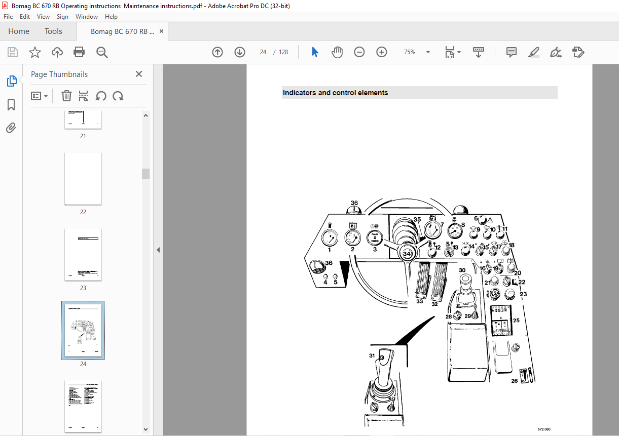
Task: Click the '/ 128' total pages text
Action: point(280,52)
